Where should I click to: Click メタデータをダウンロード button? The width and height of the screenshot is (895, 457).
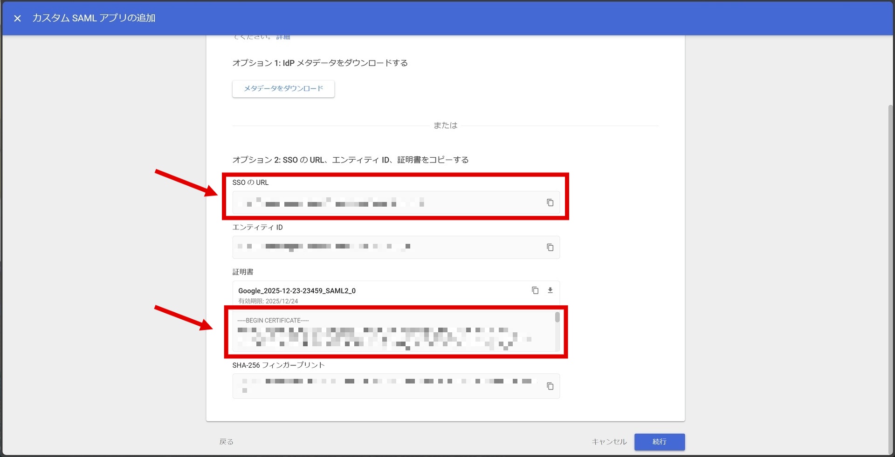[x=283, y=88]
